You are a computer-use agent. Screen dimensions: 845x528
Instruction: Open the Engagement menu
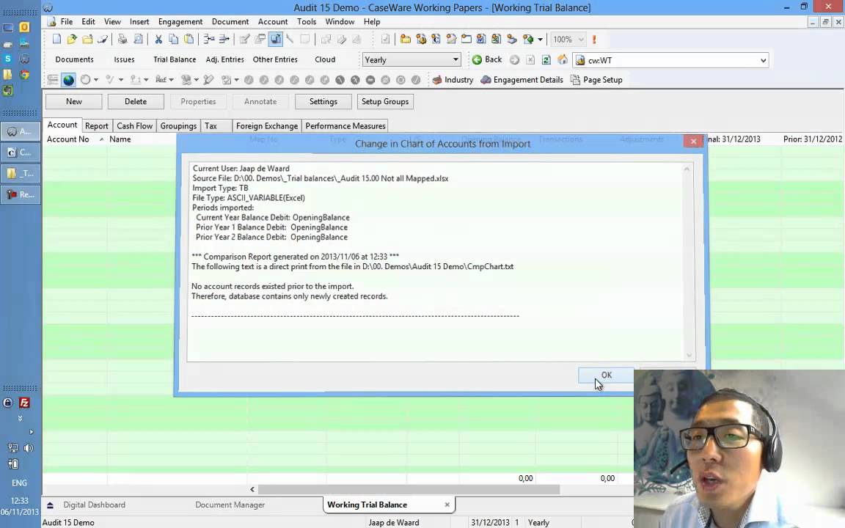click(x=180, y=21)
